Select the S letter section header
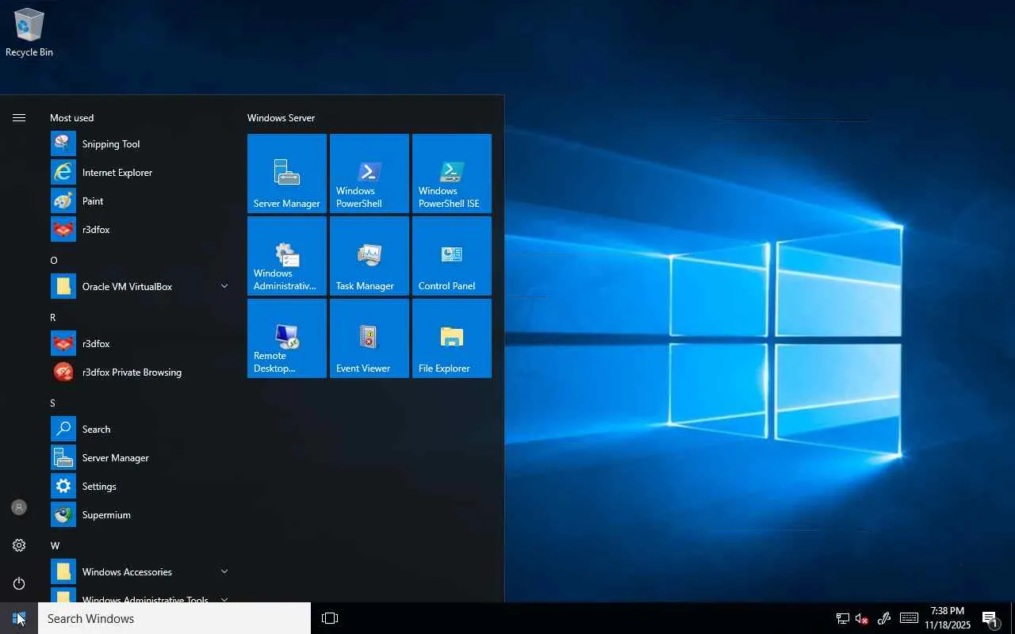The image size is (1015, 634). tap(52, 403)
